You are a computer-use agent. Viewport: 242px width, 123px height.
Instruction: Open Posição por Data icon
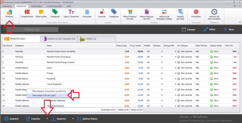[180, 14]
